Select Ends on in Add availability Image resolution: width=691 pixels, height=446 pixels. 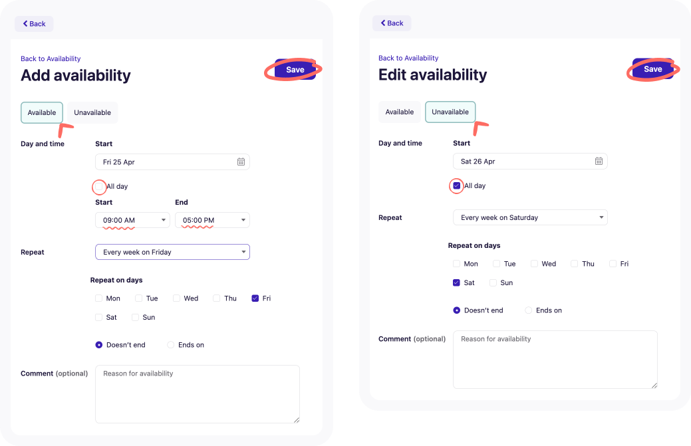(170, 345)
